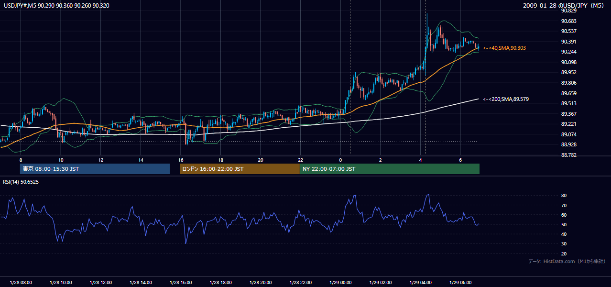The width and height of the screenshot is (611, 287).
Task: Click price axis value 90.244
Action: coord(569,52)
